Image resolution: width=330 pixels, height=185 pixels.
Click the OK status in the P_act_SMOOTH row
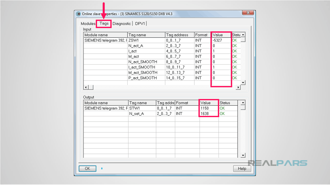[x=234, y=78]
